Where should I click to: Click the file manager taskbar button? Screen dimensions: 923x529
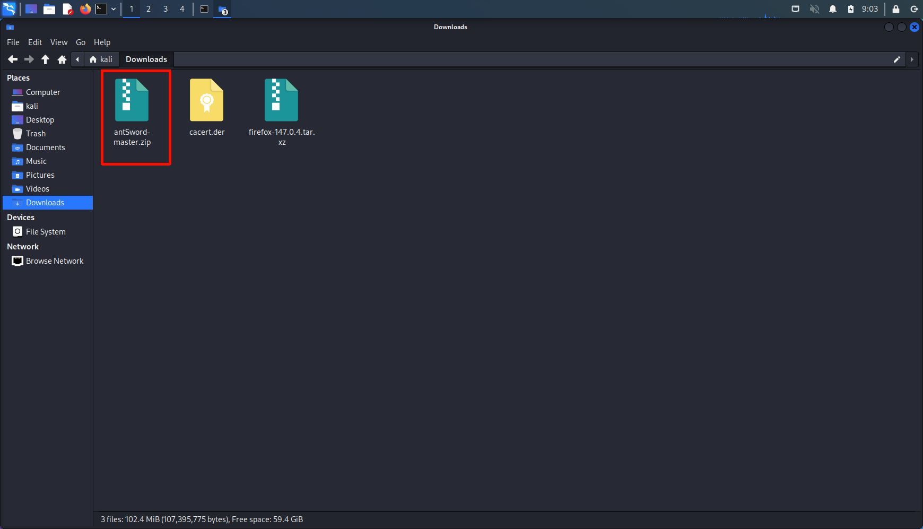[223, 10]
